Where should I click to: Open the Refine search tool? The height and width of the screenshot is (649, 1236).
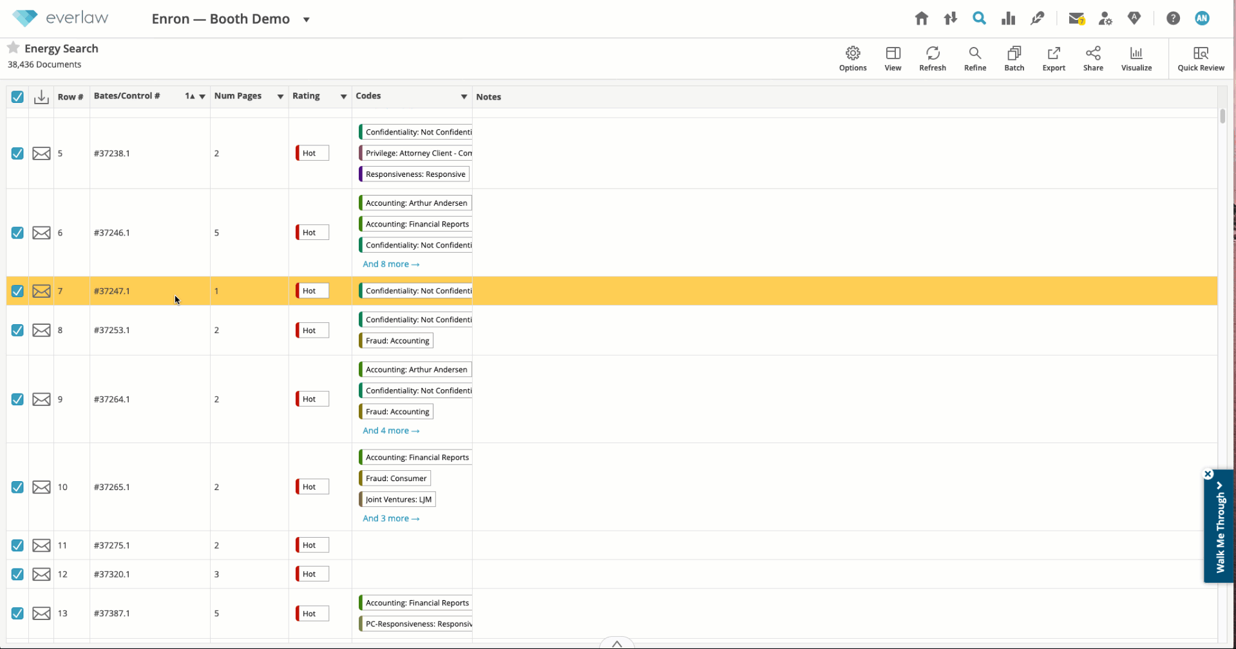[975, 59]
